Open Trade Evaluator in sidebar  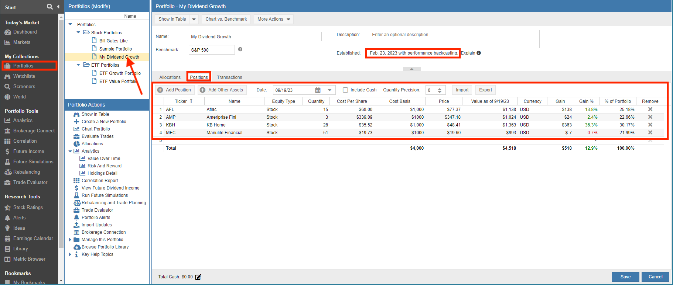pyautogui.click(x=30, y=183)
